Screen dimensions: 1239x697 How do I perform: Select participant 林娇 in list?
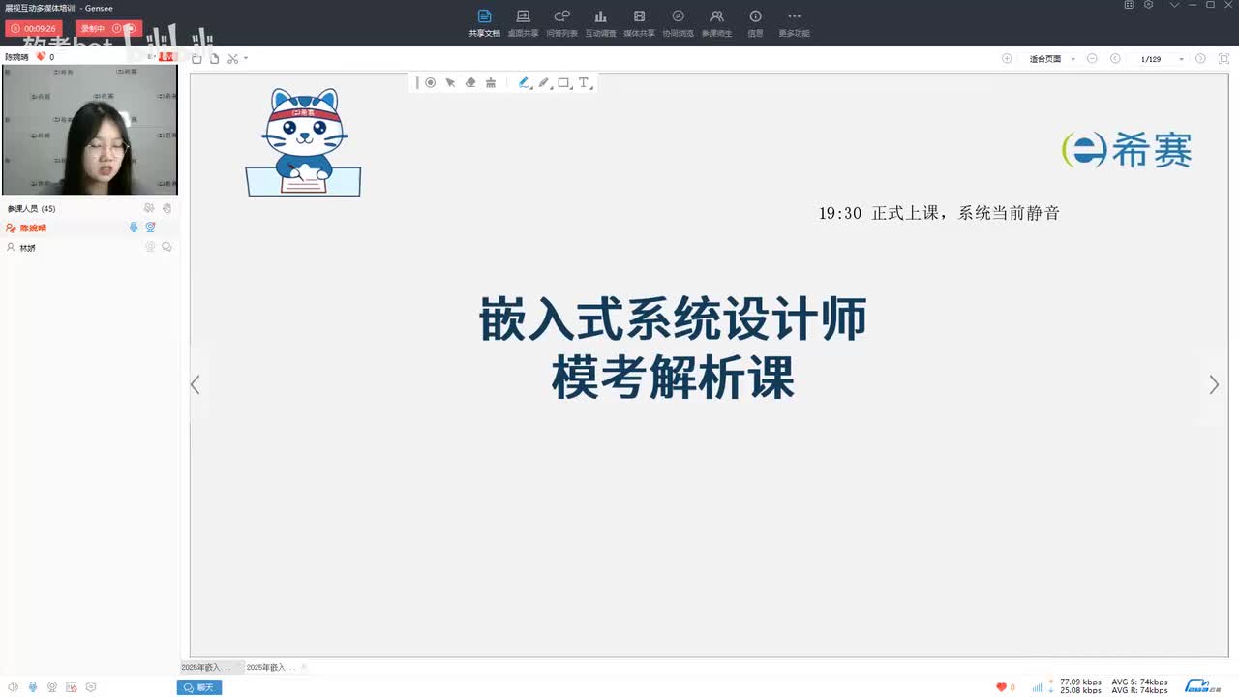point(89,247)
